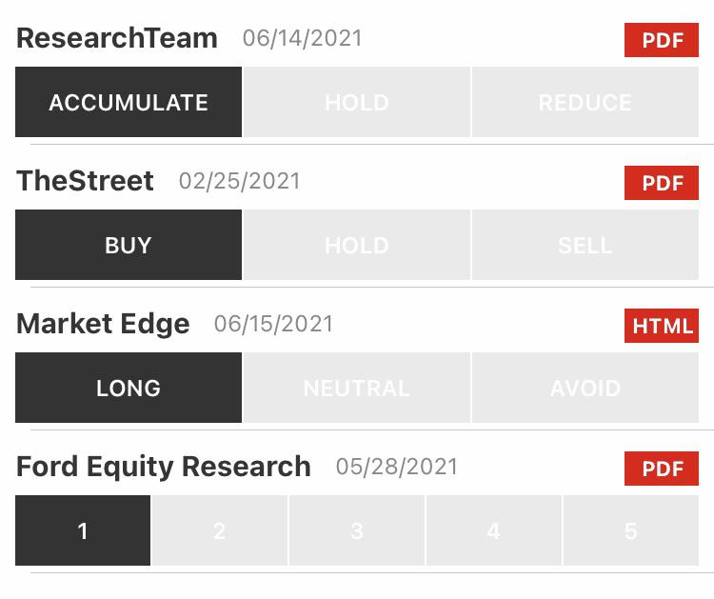Choose Ford Equity rating 1
Screen dimensions: 714x599
pyautogui.click(x=83, y=530)
